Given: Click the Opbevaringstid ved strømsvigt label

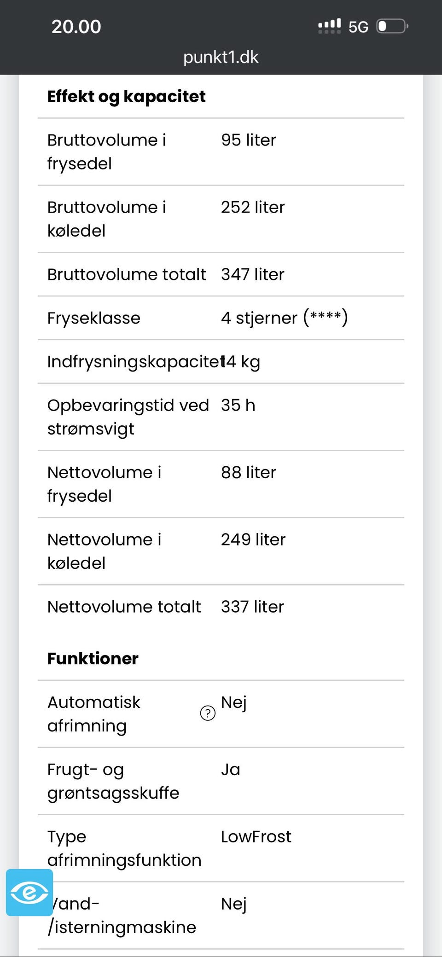Looking at the screenshot, I should [x=128, y=417].
